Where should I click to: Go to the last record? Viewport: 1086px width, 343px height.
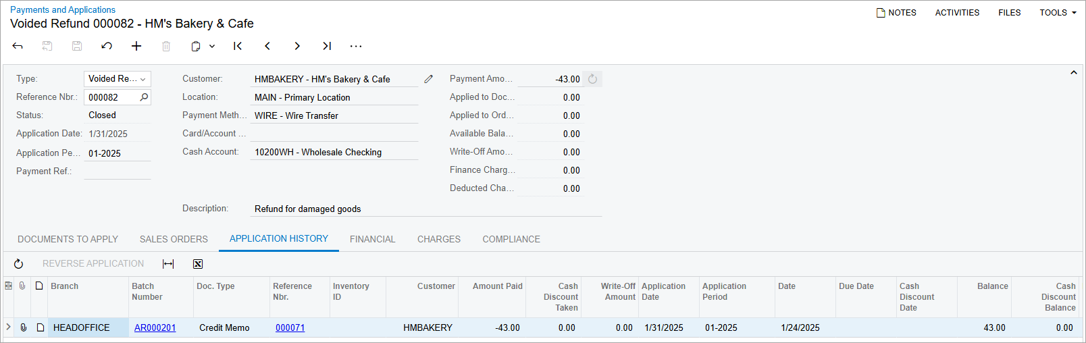(327, 46)
